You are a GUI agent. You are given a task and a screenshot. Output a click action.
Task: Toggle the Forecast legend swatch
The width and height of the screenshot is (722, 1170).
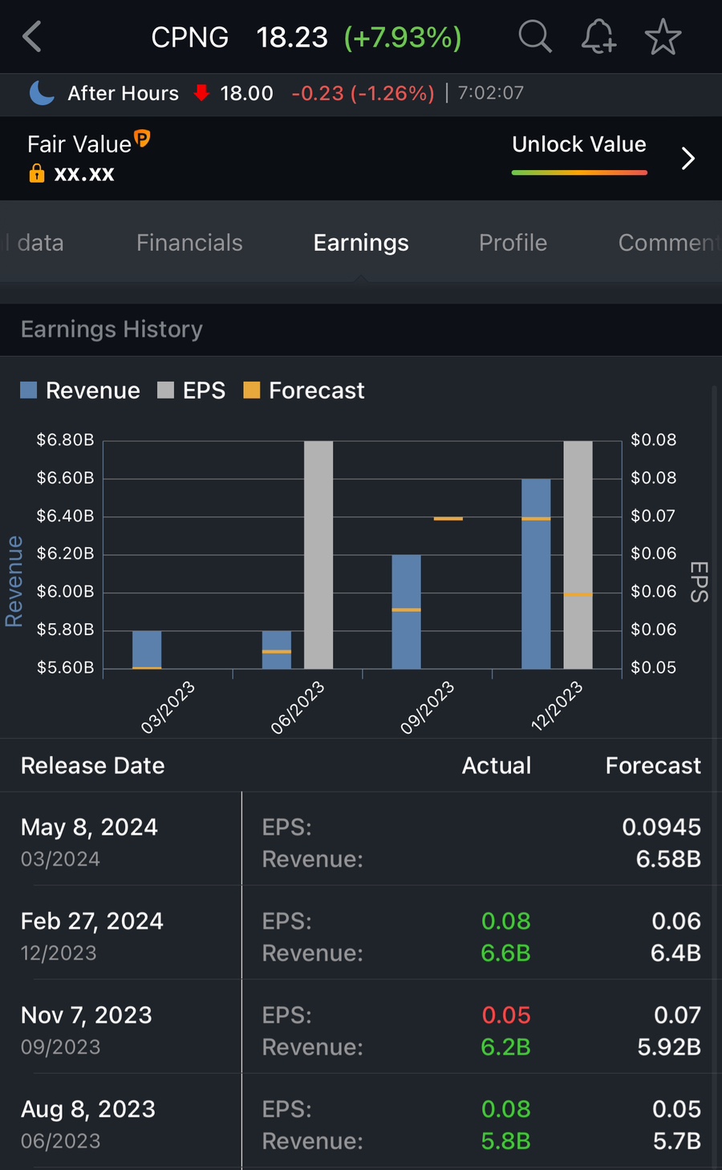pos(252,391)
